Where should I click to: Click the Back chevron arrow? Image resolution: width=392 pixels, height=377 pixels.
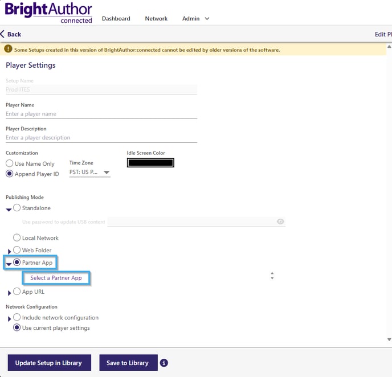pos(2,34)
